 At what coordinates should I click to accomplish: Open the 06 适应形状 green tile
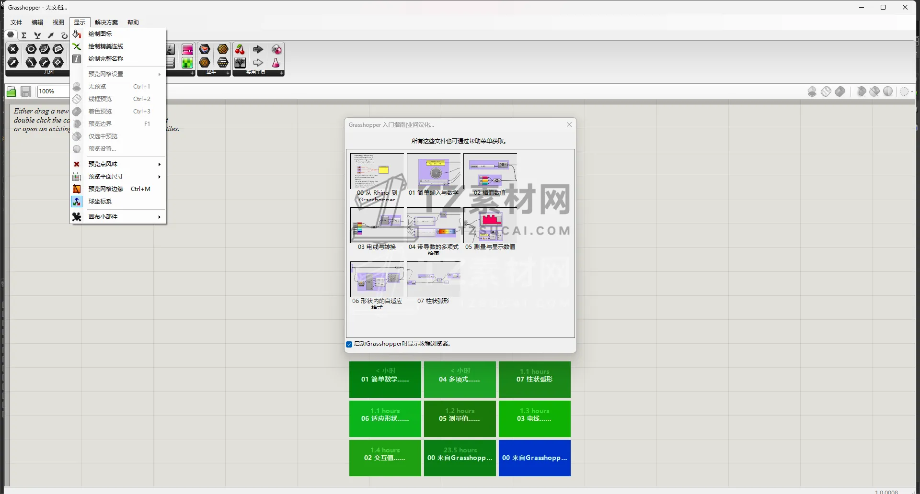(385, 419)
